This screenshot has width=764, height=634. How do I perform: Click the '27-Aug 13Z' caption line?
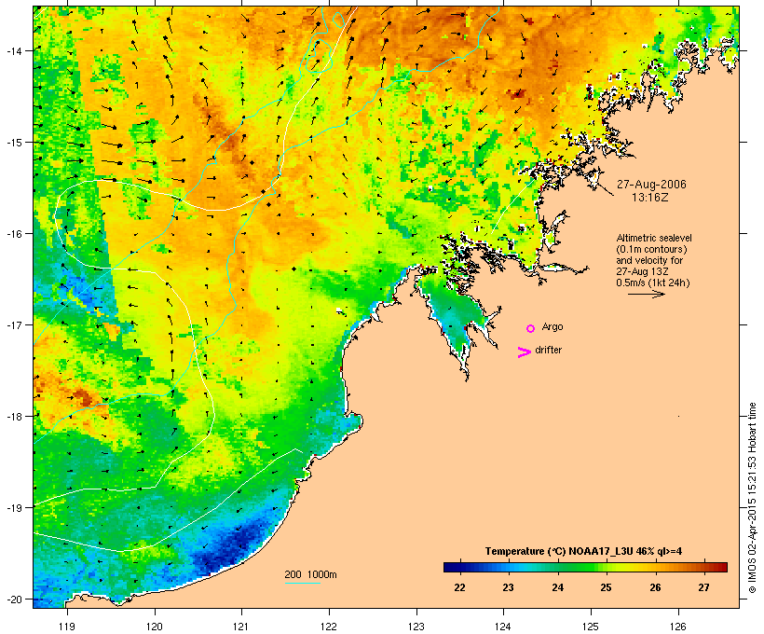tap(642, 271)
